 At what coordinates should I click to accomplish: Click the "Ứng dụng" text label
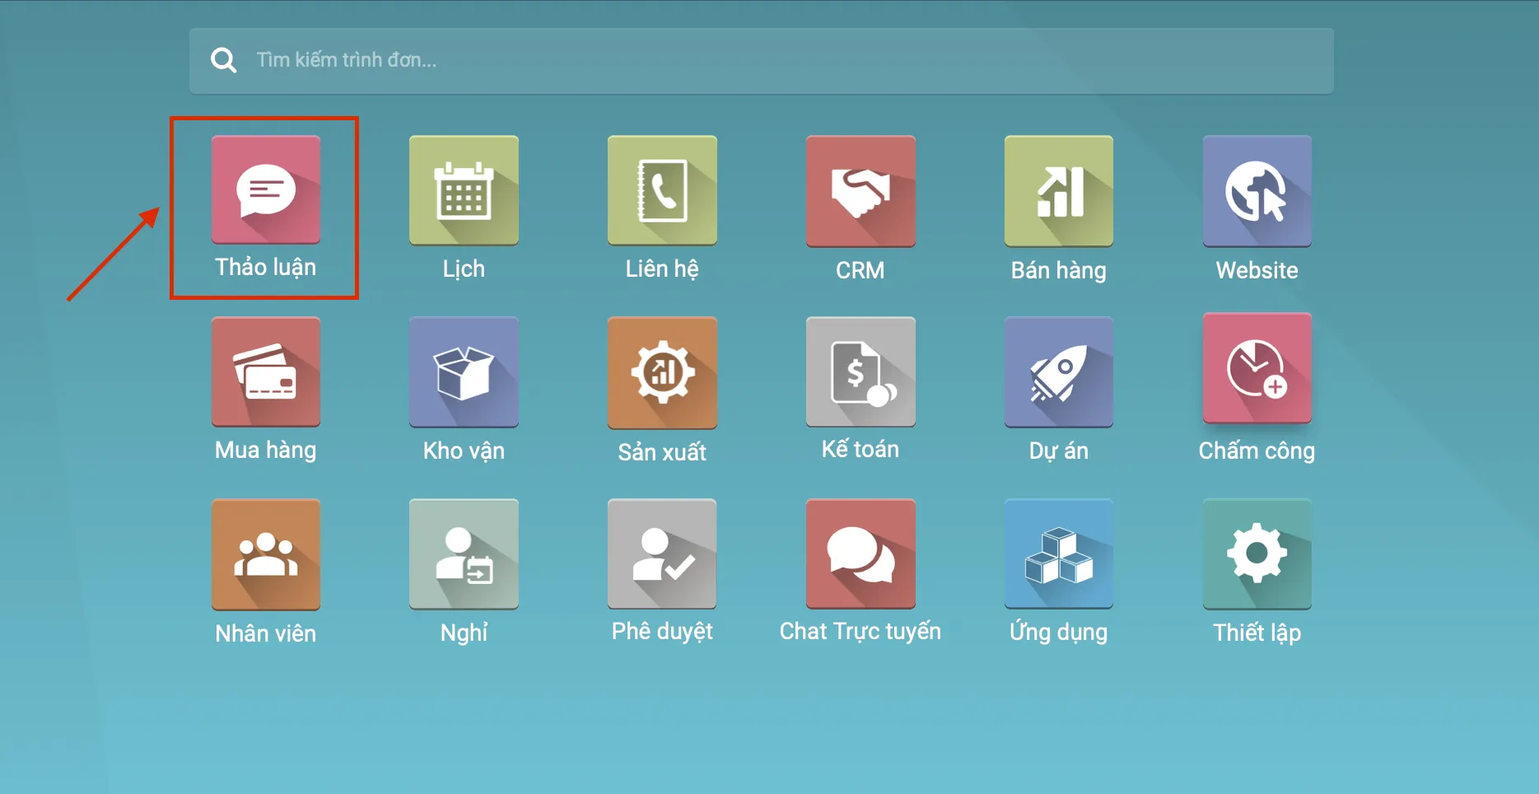pos(1059,632)
